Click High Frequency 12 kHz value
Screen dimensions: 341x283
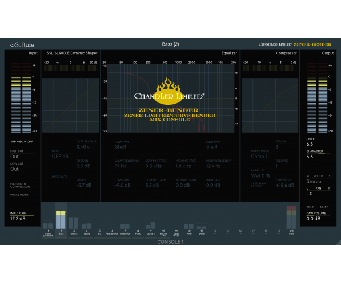coord(213,166)
